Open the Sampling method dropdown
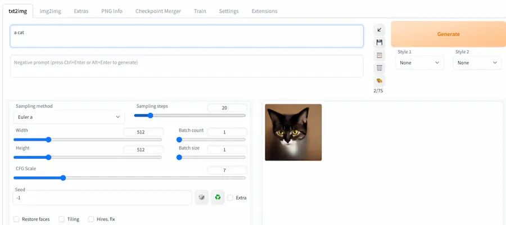 click(69, 117)
